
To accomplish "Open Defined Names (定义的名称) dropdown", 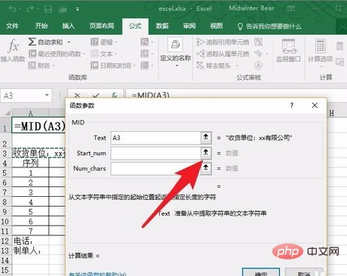I will (176, 52).
